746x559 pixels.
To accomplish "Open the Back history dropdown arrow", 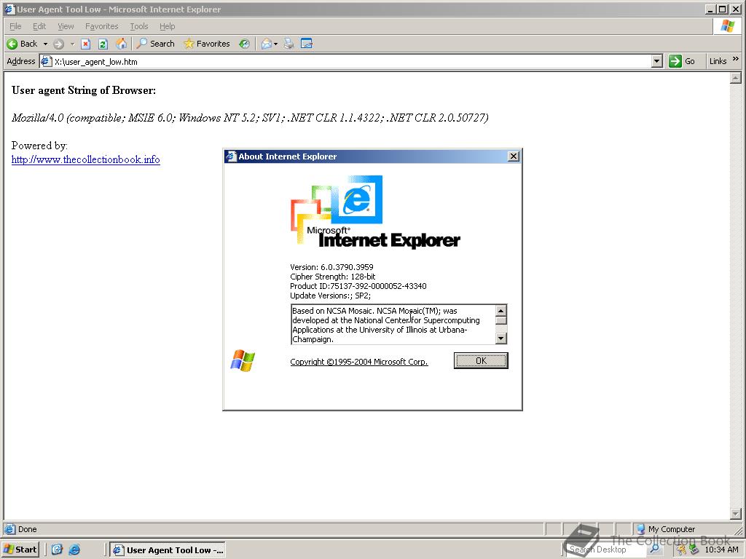I will point(46,44).
